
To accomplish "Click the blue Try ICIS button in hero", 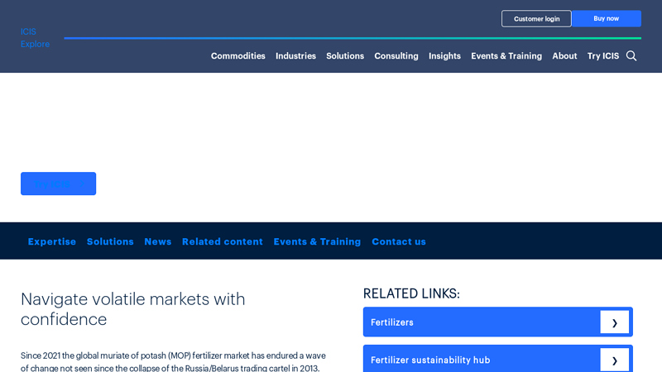I will click(58, 184).
